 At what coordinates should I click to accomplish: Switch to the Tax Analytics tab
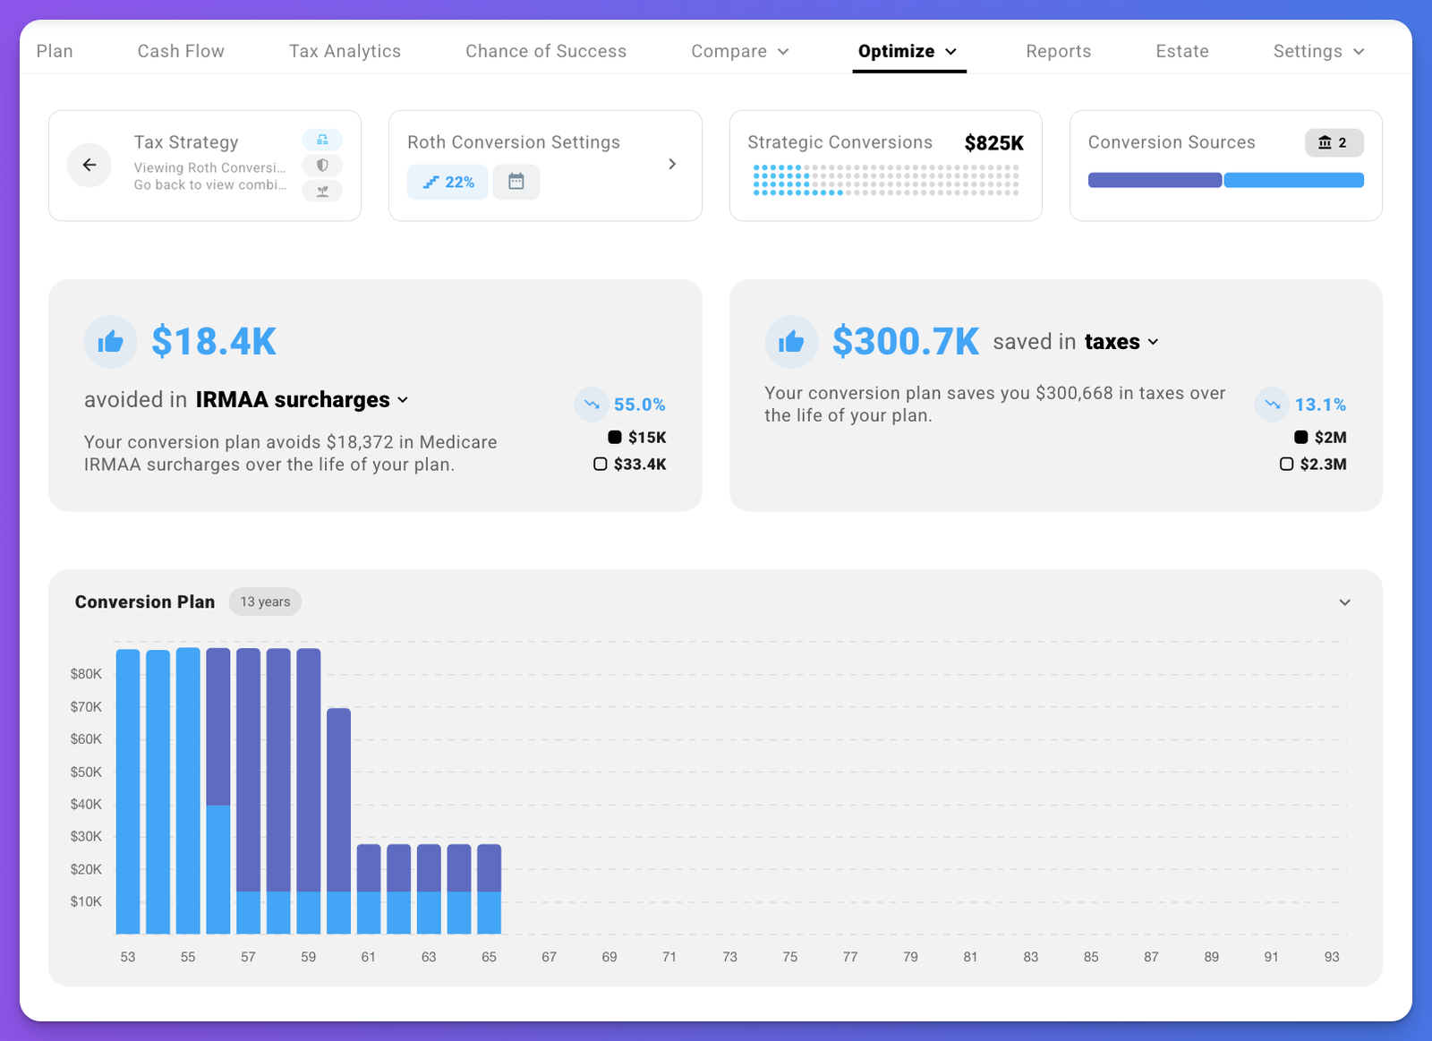345,51
